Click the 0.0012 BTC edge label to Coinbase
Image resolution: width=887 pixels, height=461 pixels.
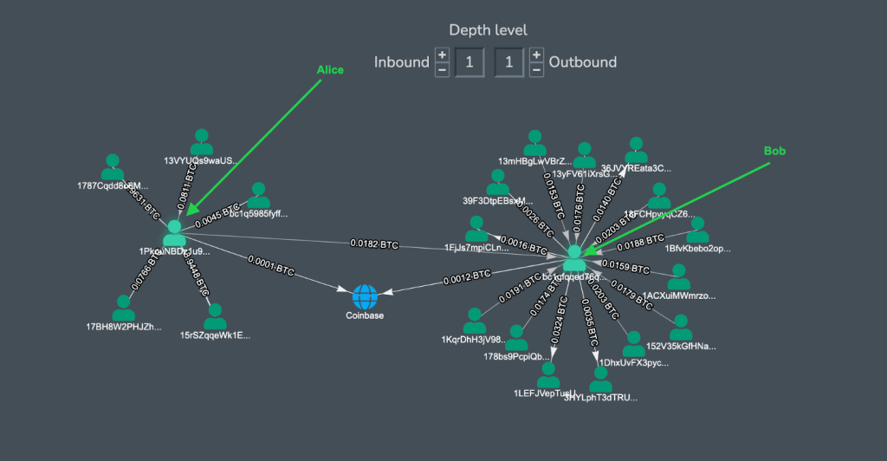click(x=467, y=277)
